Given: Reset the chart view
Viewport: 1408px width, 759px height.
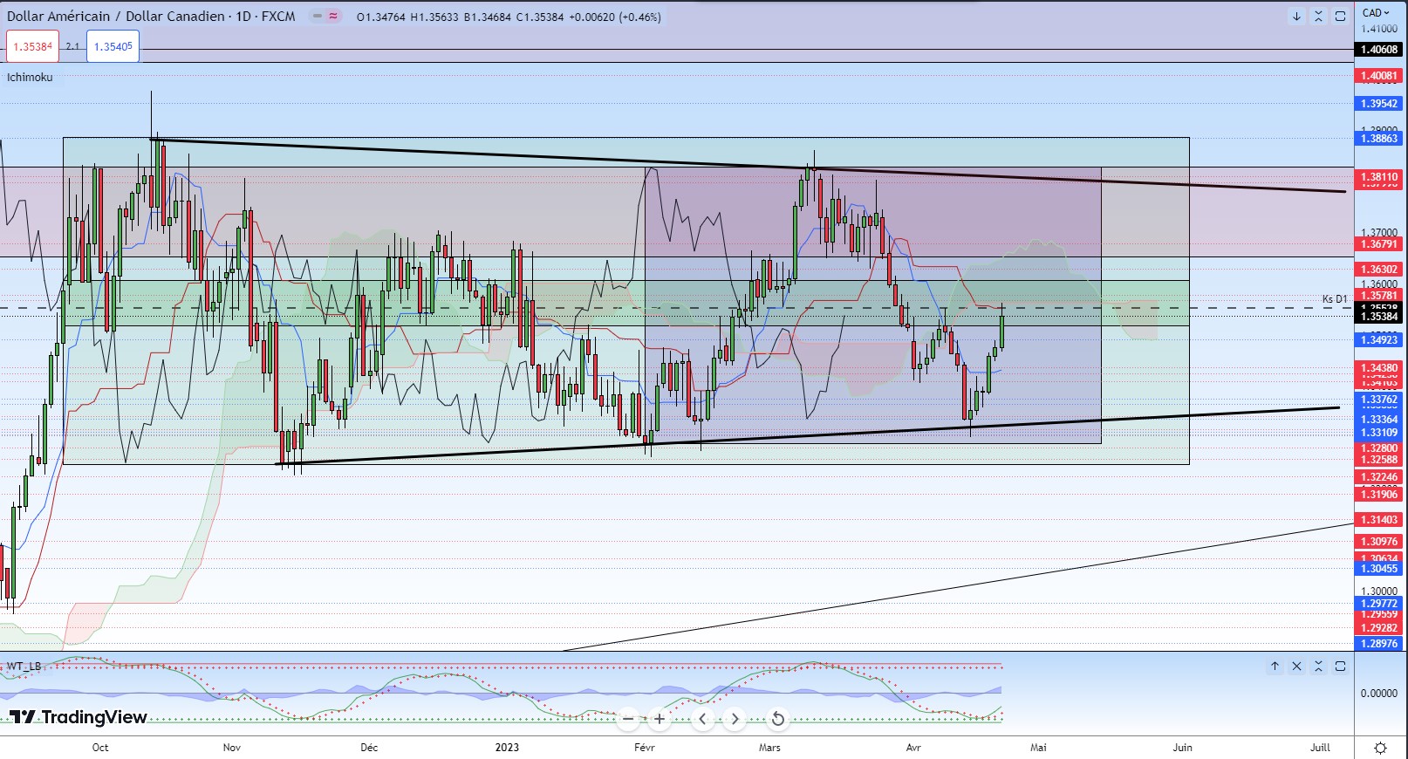Looking at the screenshot, I should [777, 719].
